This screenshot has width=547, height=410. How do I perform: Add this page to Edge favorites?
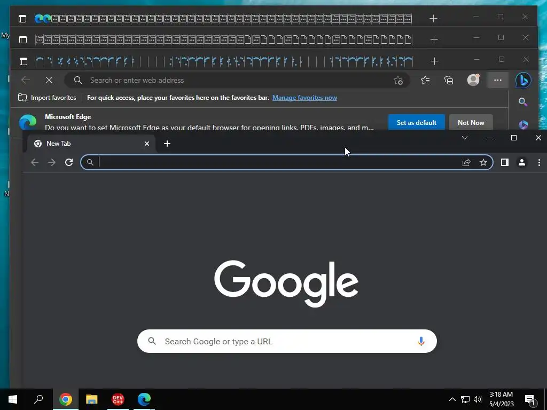click(x=398, y=81)
